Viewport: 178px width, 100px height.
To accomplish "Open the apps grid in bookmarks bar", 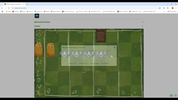I will [x=3, y=11].
